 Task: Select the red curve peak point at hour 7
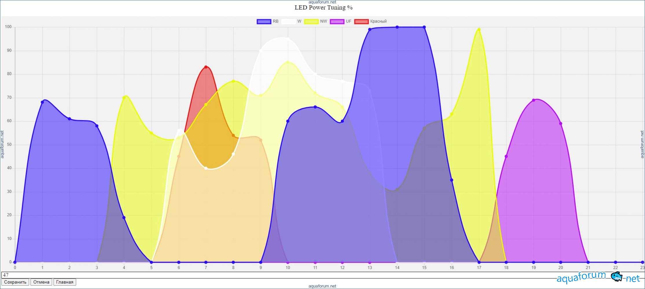coord(206,67)
